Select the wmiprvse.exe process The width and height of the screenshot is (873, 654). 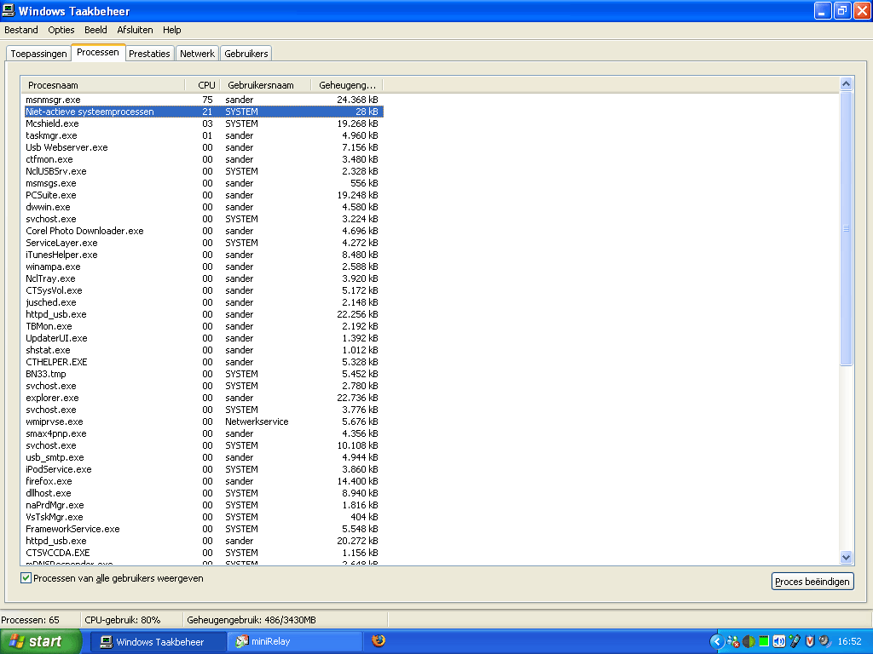coord(204,422)
